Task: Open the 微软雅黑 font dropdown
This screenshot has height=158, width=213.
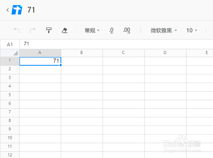Action: click(x=164, y=30)
